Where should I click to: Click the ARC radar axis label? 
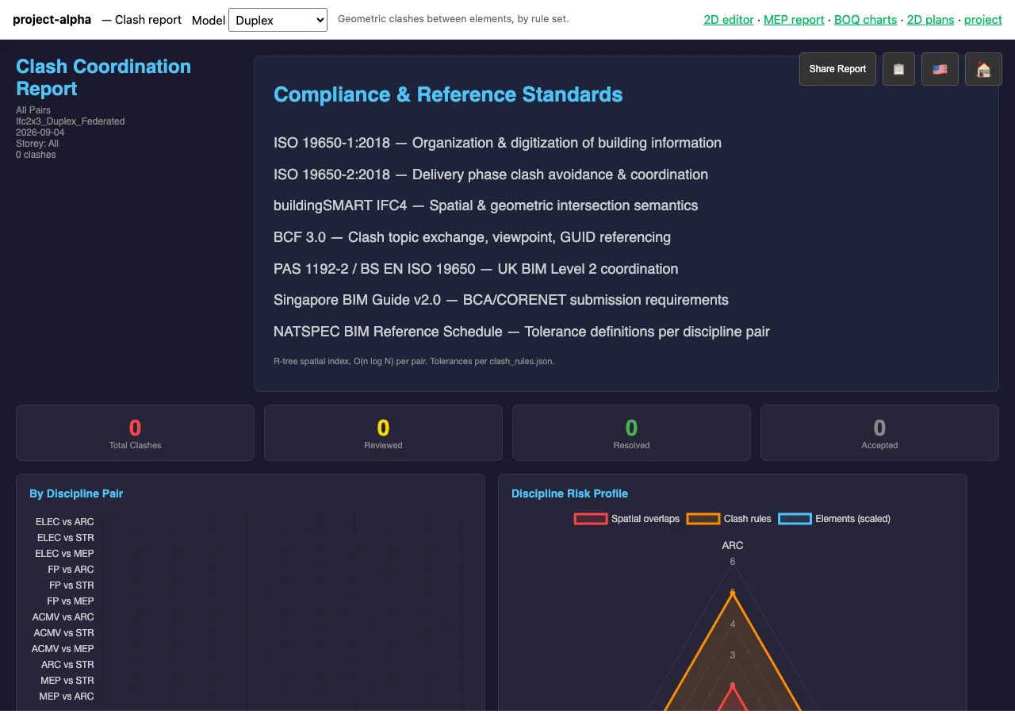pyautogui.click(x=733, y=546)
